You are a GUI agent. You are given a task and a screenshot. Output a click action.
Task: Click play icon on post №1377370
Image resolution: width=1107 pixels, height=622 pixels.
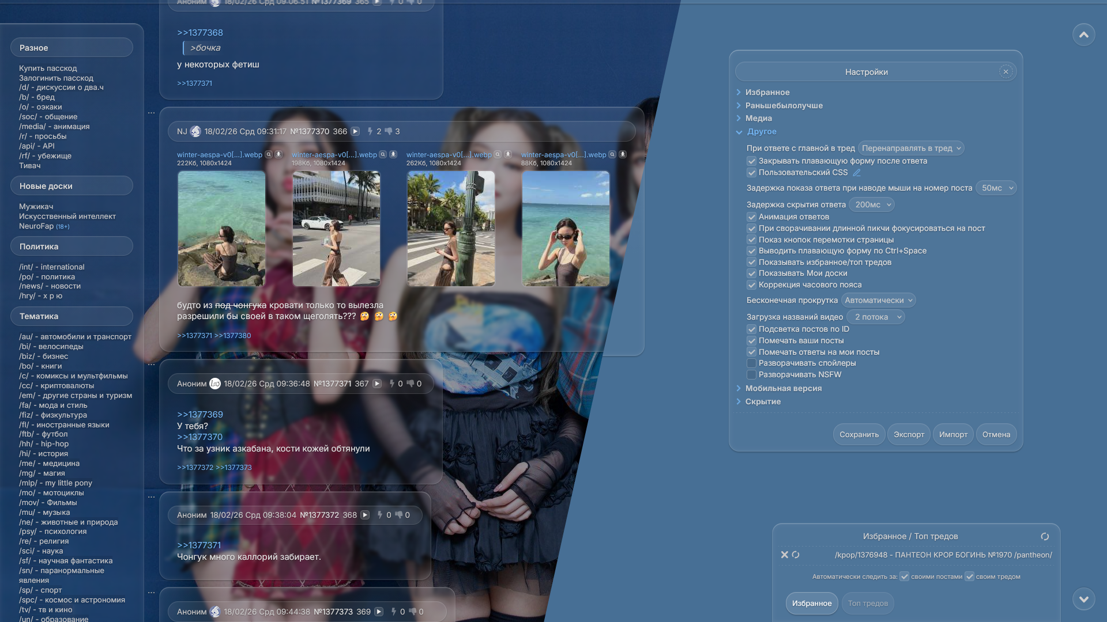point(355,131)
